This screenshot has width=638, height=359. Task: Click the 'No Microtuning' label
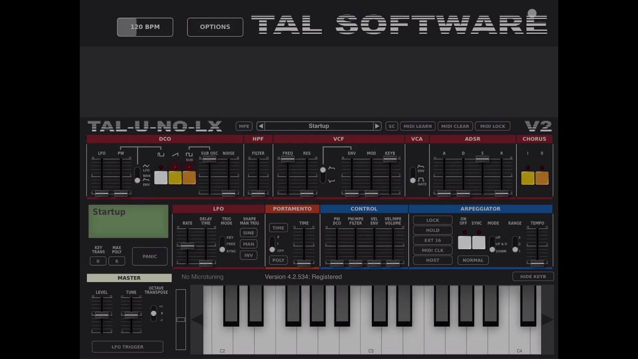202,277
